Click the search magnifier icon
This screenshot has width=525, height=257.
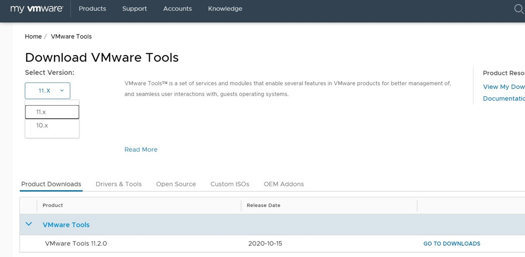[x=519, y=9]
